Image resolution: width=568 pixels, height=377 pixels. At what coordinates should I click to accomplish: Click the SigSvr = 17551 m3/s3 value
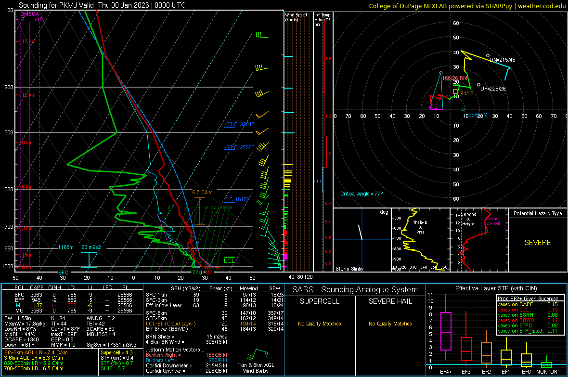[112, 345]
